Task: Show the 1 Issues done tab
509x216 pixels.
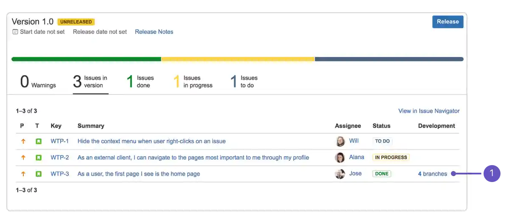Action: pos(140,81)
